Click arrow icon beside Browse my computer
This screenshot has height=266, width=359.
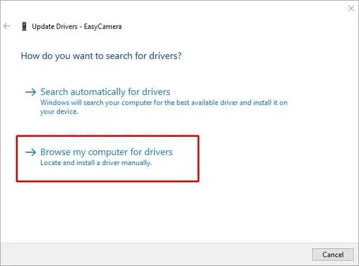point(31,152)
